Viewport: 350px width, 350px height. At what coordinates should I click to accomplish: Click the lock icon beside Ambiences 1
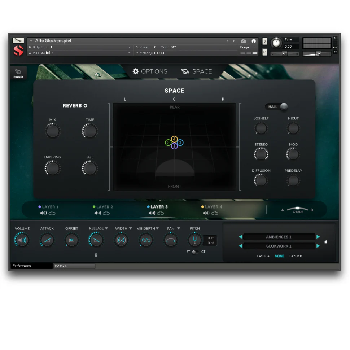pos(326,241)
